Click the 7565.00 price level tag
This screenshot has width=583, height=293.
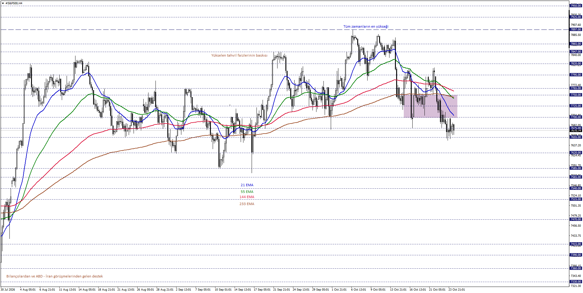[x=575, y=177]
